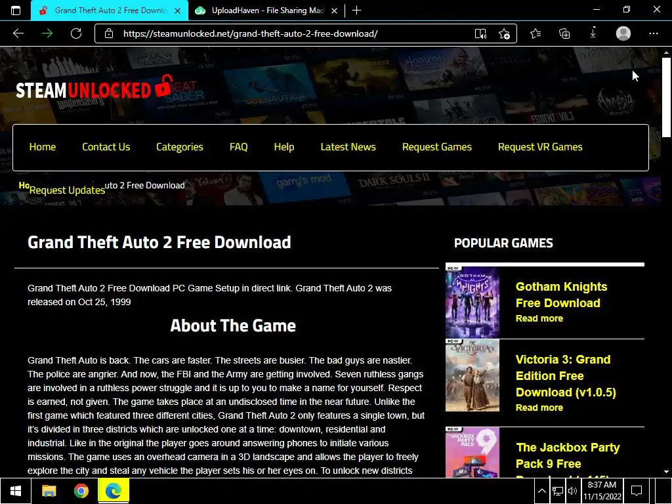This screenshot has width=672, height=504.
Task: Open the notification center icon
Action: click(637, 491)
